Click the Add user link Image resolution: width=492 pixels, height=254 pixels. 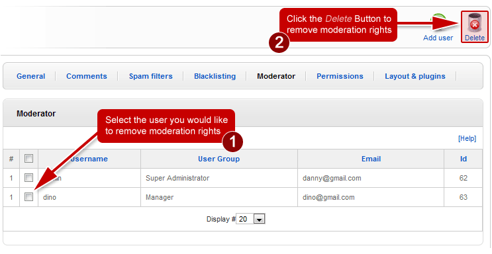(438, 38)
